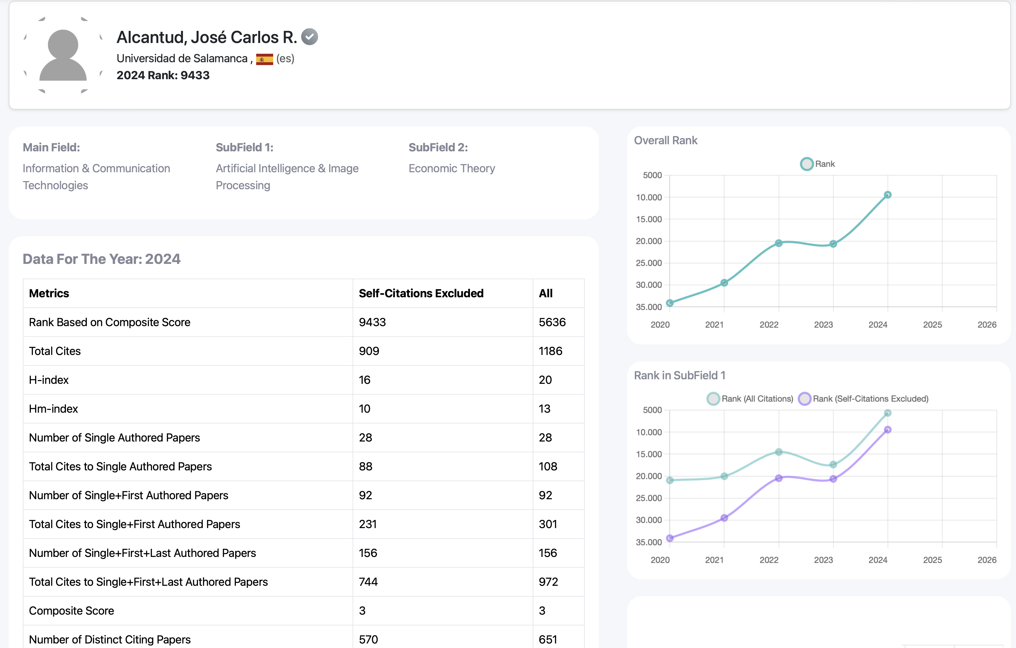Viewport: 1016px width, 648px height.
Task: Click 2024 teal point in SubField 1 chart
Action: coord(887,413)
